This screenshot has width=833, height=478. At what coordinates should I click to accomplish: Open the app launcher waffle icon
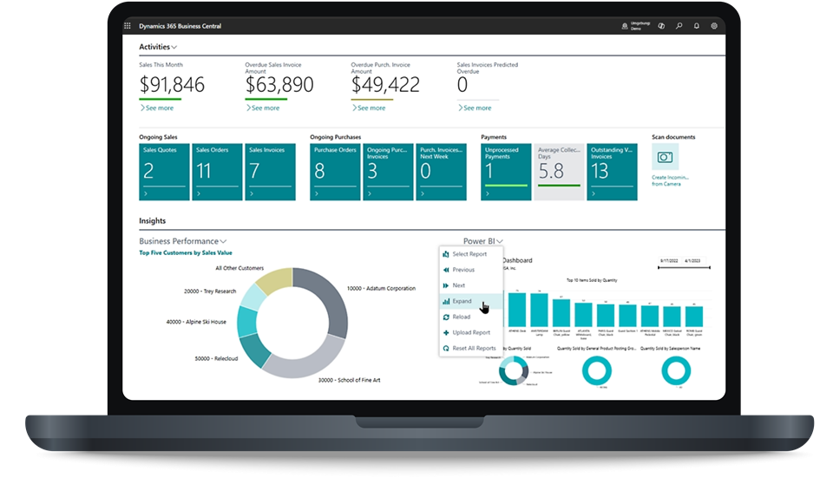[128, 25]
